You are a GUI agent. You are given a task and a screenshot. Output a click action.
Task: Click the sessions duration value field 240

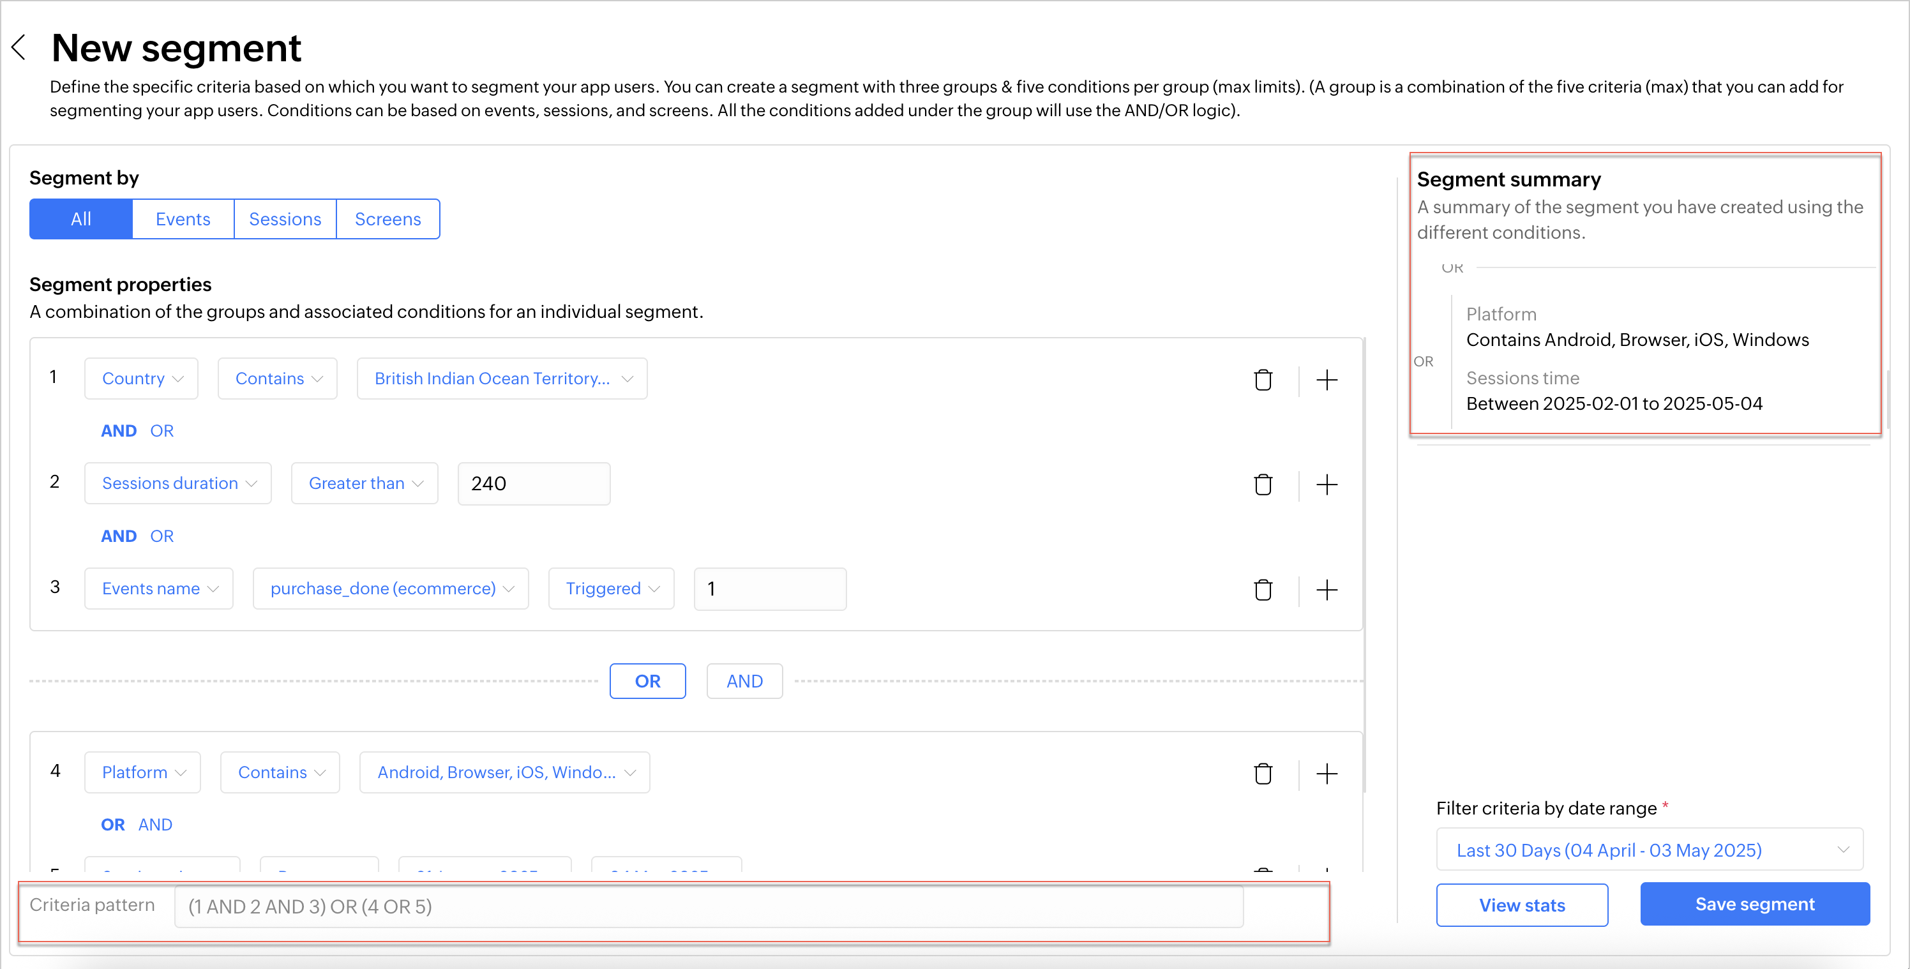534,484
